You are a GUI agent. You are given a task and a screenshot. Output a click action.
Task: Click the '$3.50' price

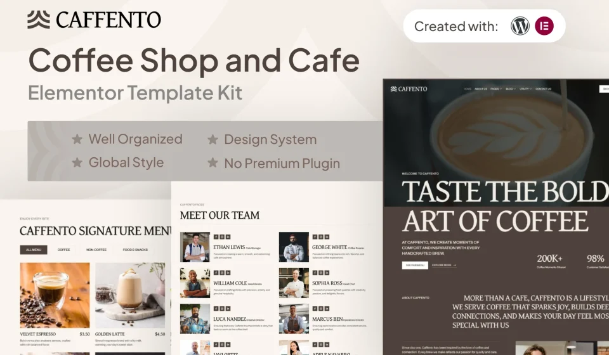click(x=84, y=334)
